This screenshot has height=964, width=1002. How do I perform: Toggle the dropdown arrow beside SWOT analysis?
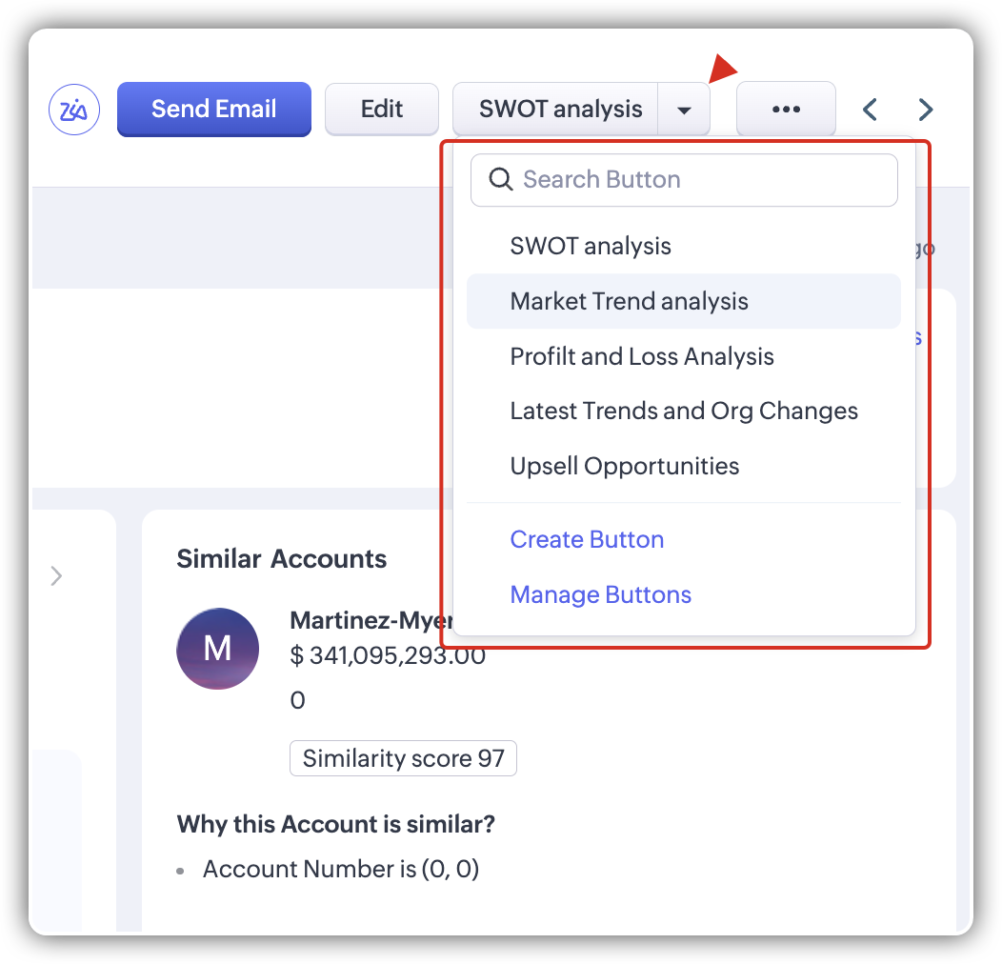(684, 110)
